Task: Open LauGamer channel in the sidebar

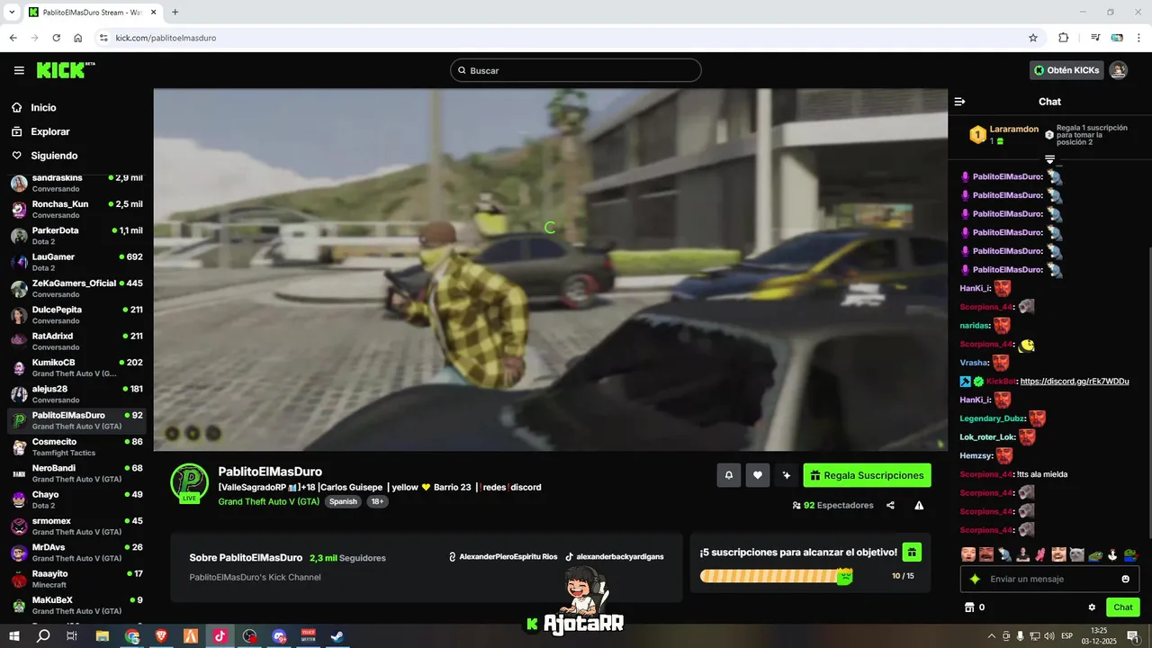Action: tap(76, 262)
